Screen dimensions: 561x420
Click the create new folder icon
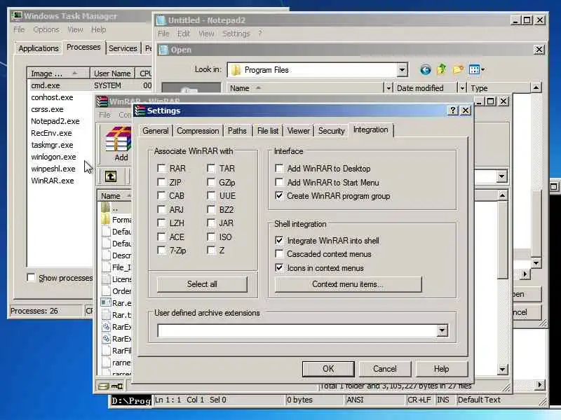click(458, 69)
